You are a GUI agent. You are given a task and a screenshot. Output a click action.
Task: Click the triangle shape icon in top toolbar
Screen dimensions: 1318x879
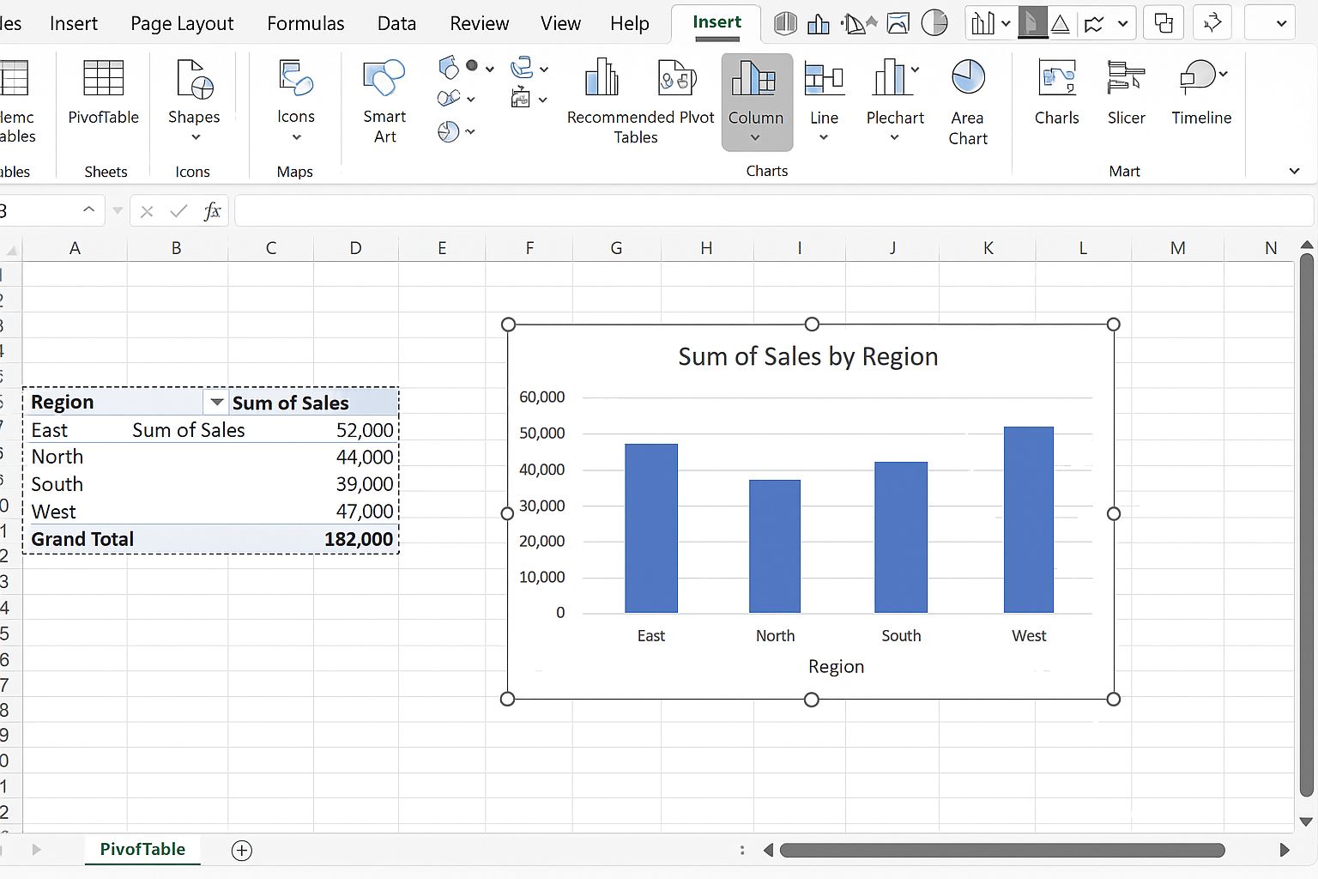click(x=1061, y=23)
